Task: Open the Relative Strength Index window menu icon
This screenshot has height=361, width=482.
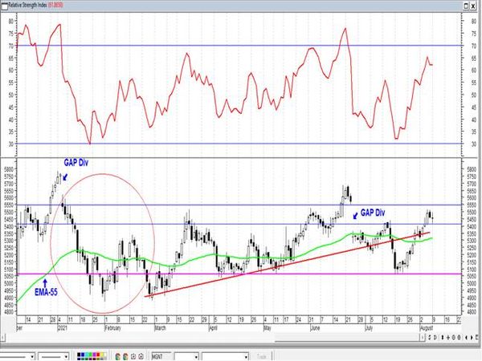Action: (4, 6)
